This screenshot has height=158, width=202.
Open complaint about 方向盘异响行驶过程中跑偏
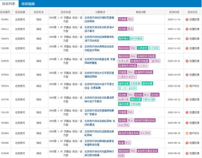click(99, 153)
